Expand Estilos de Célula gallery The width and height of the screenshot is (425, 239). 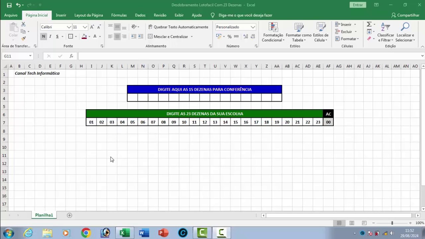point(320,33)
